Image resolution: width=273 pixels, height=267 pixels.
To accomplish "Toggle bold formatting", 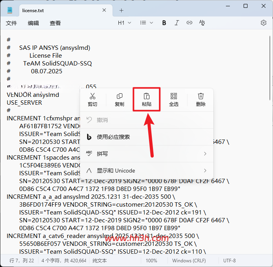I will pos(164,23).
